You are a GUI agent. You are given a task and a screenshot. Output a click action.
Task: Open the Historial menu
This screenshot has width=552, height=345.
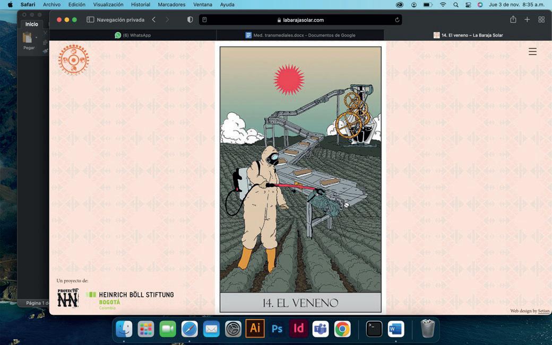coord(141,5)
